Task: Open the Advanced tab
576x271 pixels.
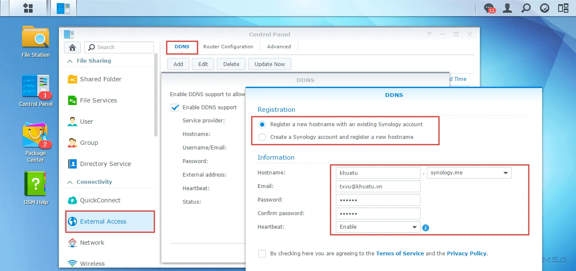Action: point(279,47)
